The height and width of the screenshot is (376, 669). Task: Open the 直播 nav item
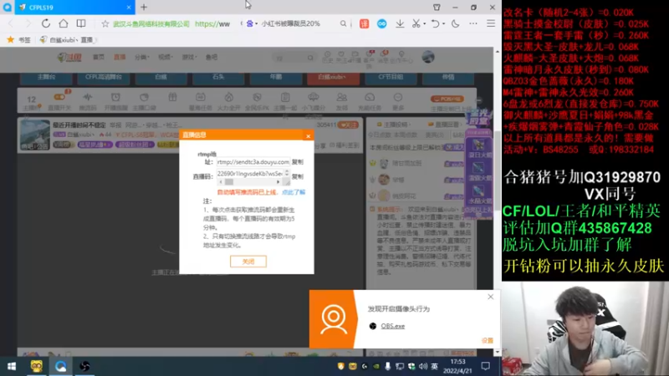click(120, 57)
